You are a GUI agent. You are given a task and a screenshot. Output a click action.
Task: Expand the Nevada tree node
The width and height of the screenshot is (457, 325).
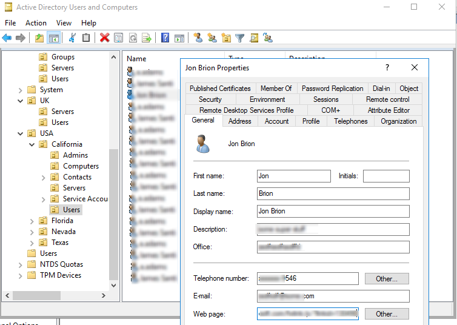pyautogui.click(x=32, y=232)
